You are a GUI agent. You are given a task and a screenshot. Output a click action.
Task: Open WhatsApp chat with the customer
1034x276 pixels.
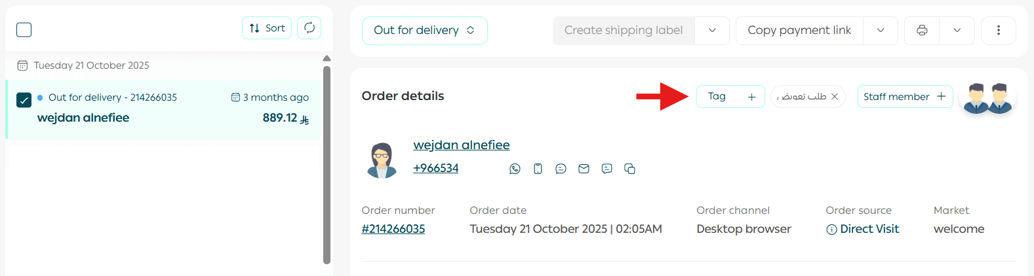point(515,169)
